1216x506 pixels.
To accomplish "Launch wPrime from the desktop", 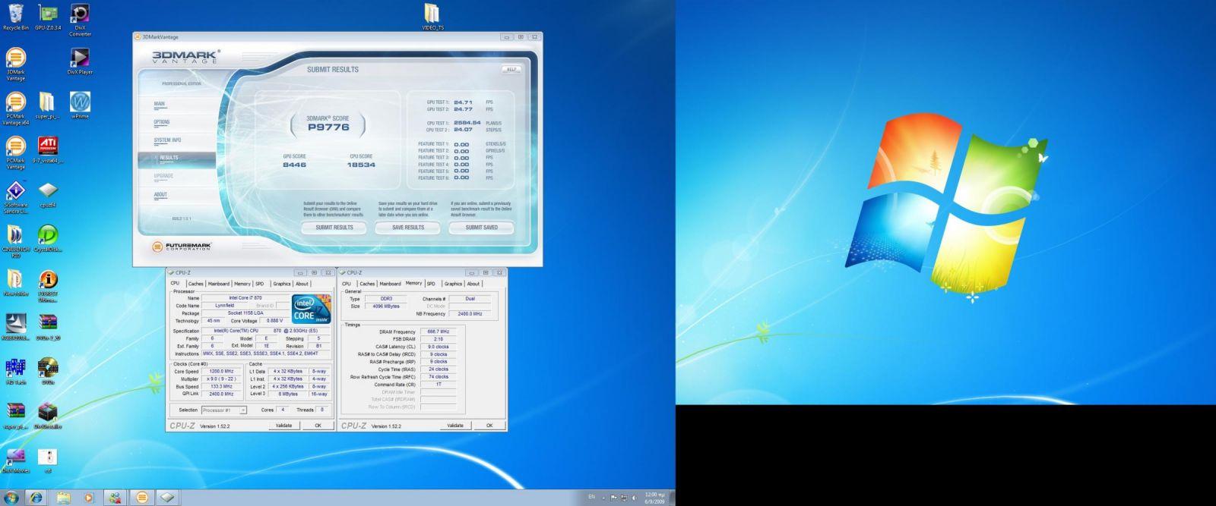I will coord(80,106).
